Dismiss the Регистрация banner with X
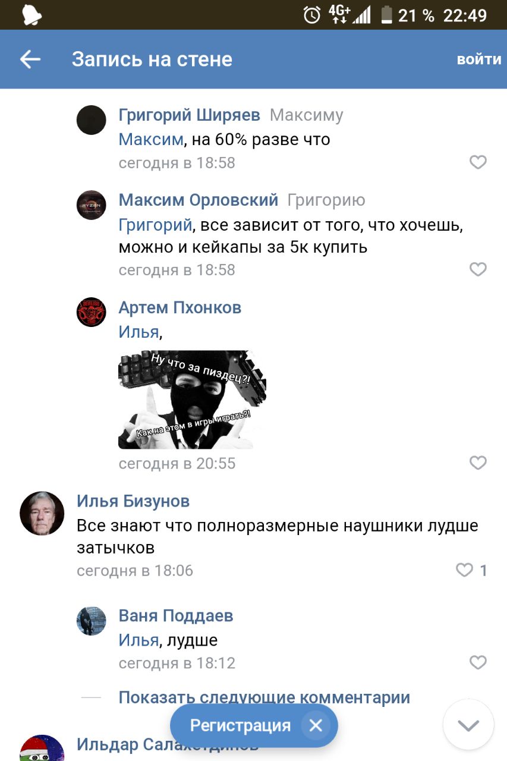507x761 pixels. [316, 725]
